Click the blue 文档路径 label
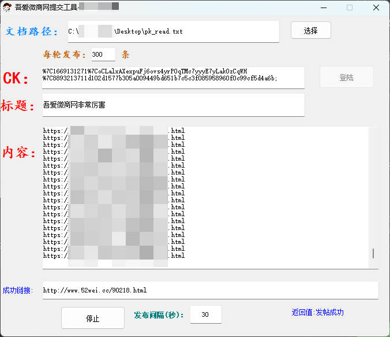This screenshot has width=390, height=337. 32,31
